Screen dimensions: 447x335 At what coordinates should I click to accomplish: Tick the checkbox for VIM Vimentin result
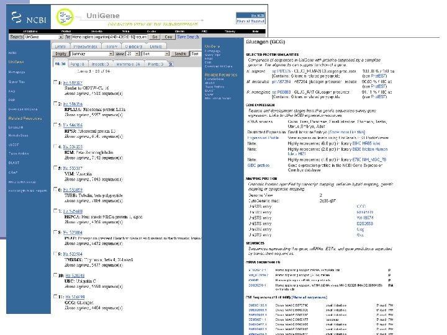(x=55, y=167)
